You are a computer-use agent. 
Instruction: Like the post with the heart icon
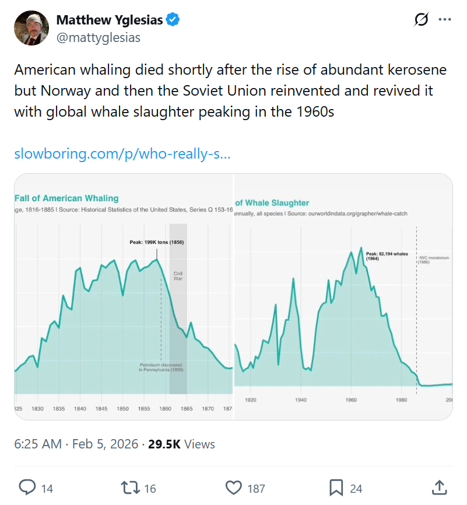[234, 488]
